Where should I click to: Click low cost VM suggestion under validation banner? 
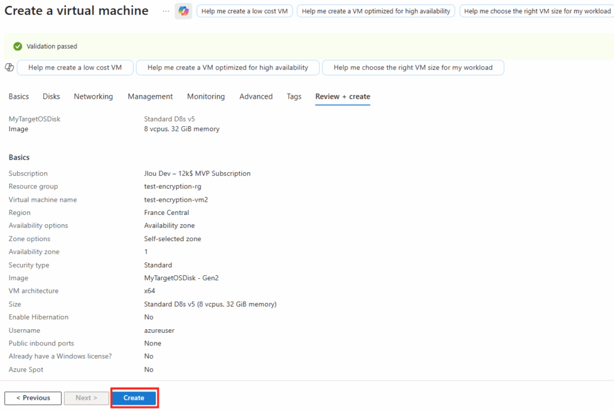pos(75,68)
